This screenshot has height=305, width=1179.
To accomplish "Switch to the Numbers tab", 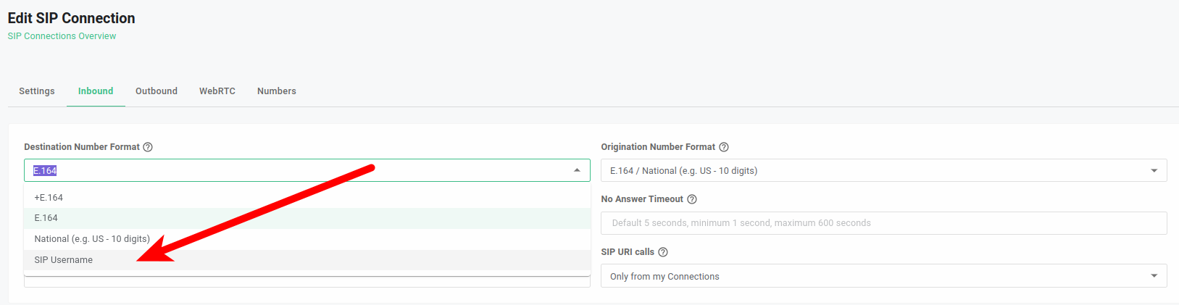I will pos(277,91).
